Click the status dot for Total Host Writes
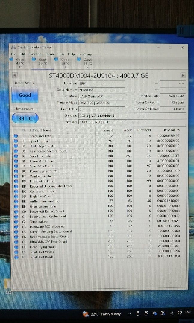The height and width of the screenshot is (323, 194). (16, 252)
